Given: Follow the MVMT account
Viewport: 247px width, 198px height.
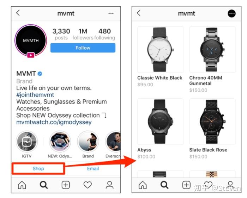Looking at the screenshot, I should pyautogui.click(x=83, y=48).
